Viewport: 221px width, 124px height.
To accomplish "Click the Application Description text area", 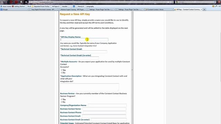I will (x=89, y=87).
